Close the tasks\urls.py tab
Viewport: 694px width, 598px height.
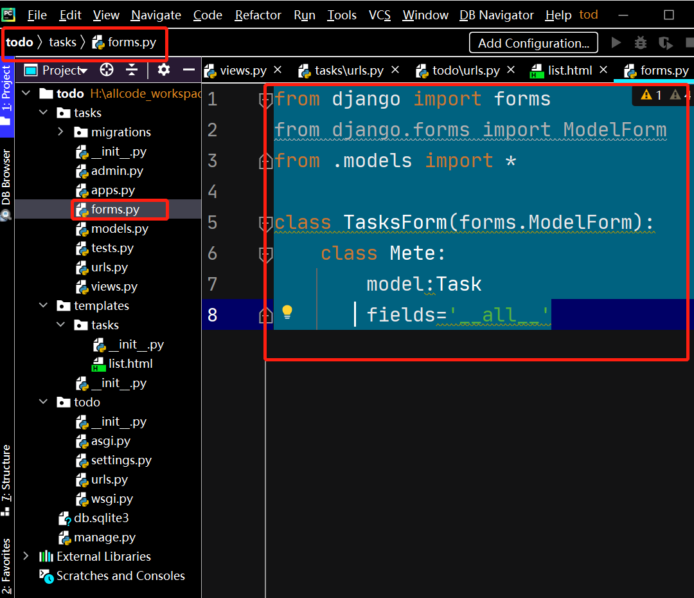(x=395, y=70)
